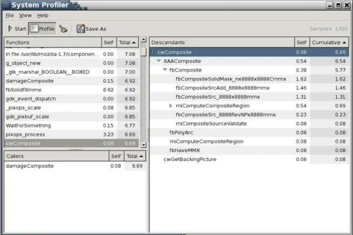The height and width of the screenshot is (235, 353).
Task: Select fbSolidFillmmx function row
Action: [72, 90]
